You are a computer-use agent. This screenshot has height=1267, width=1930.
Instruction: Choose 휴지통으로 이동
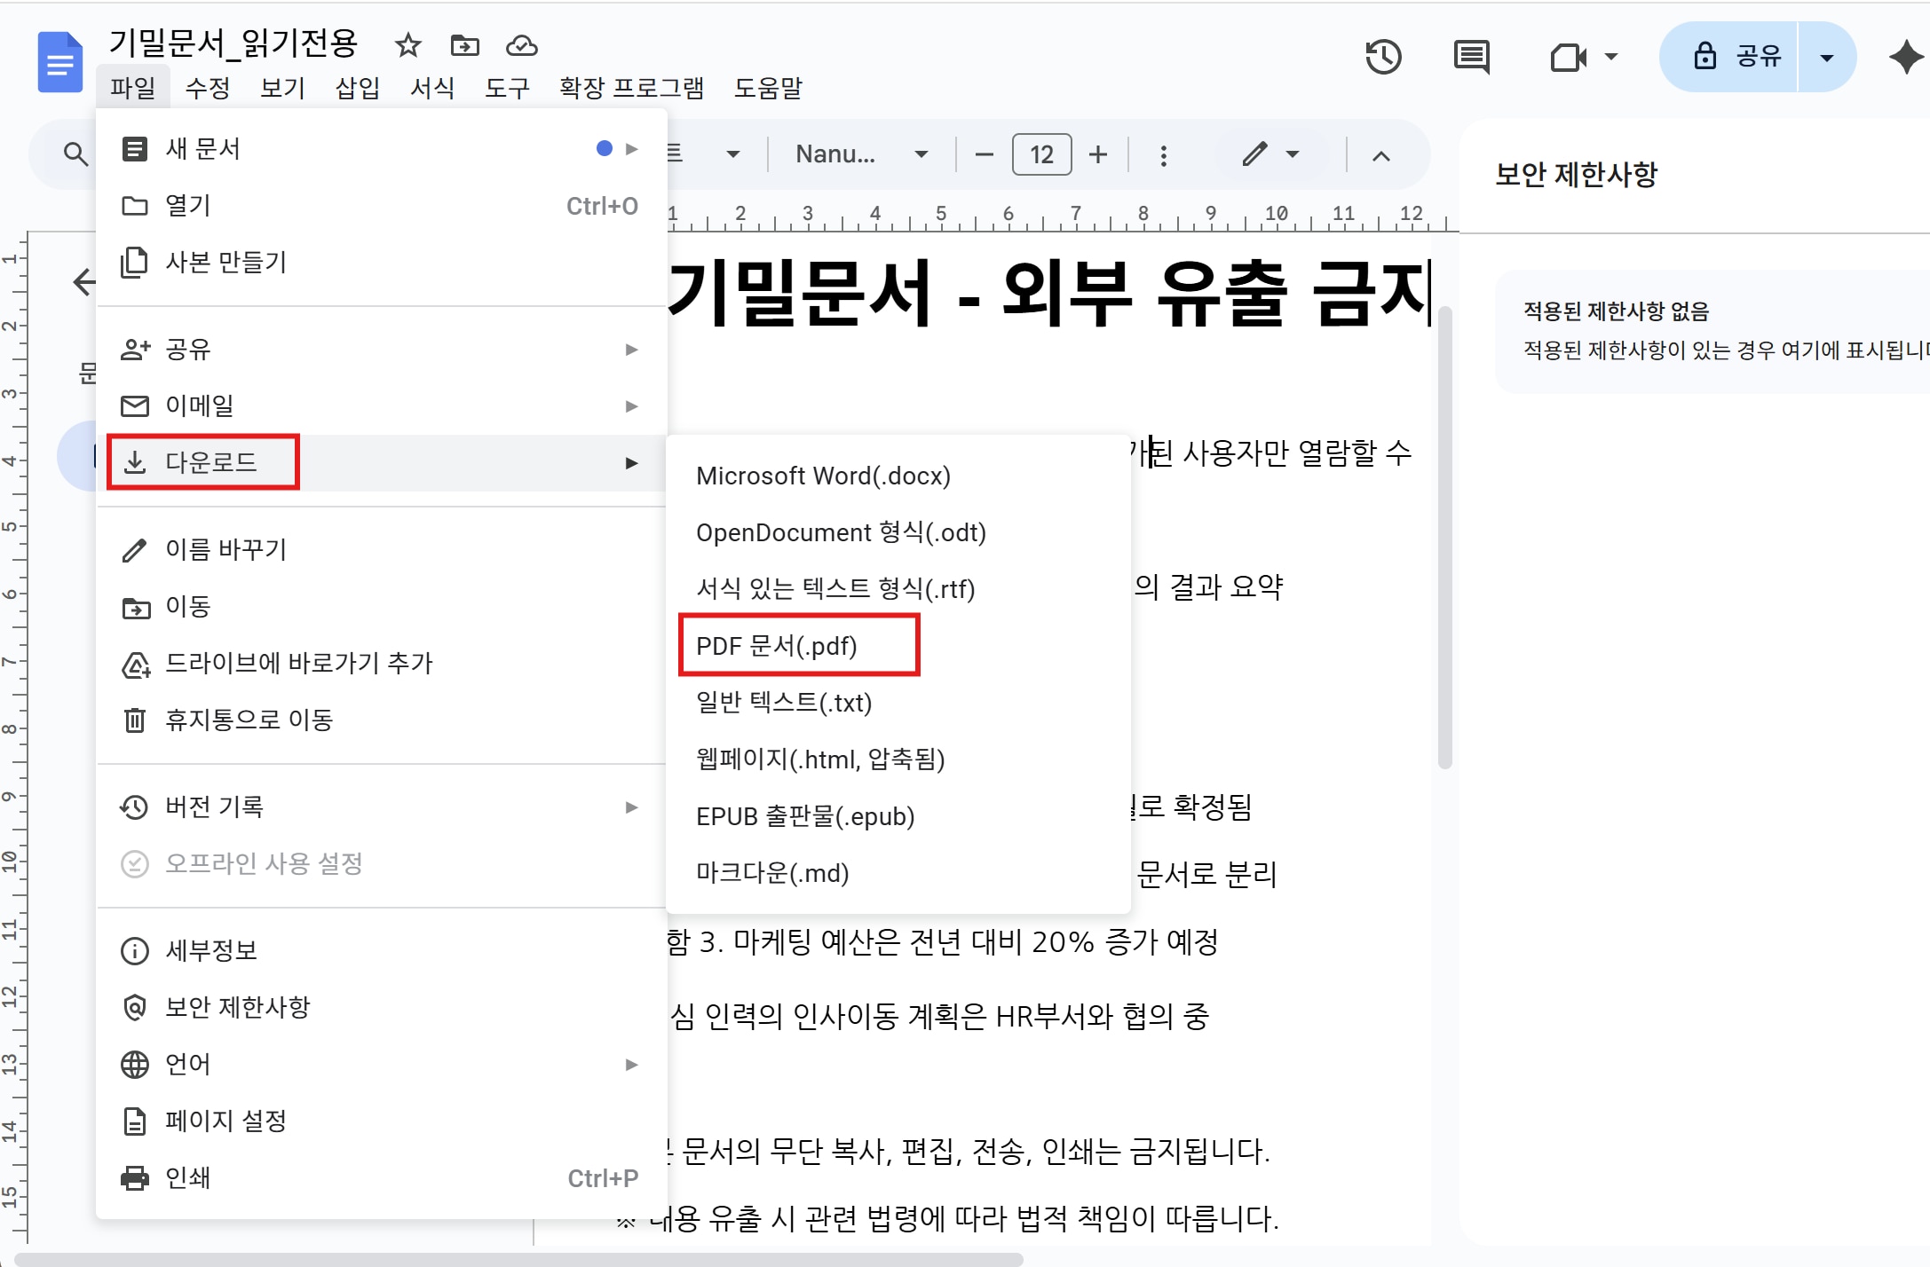pos(382,720)
